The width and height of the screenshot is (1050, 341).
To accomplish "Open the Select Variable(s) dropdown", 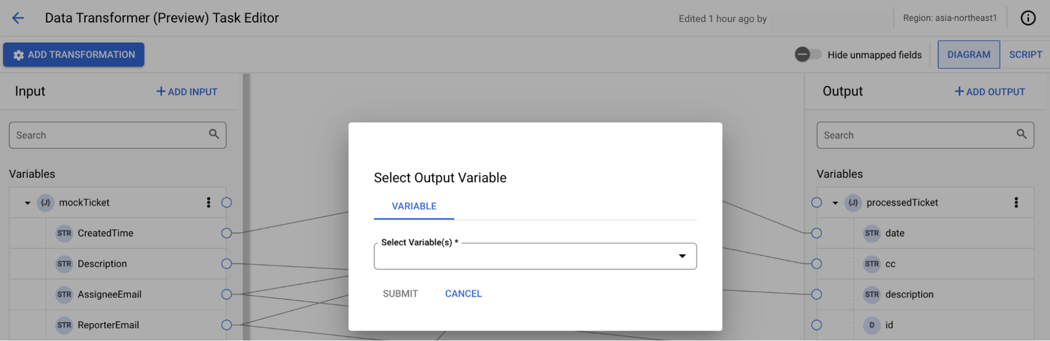I will click(x=535, y=257).
